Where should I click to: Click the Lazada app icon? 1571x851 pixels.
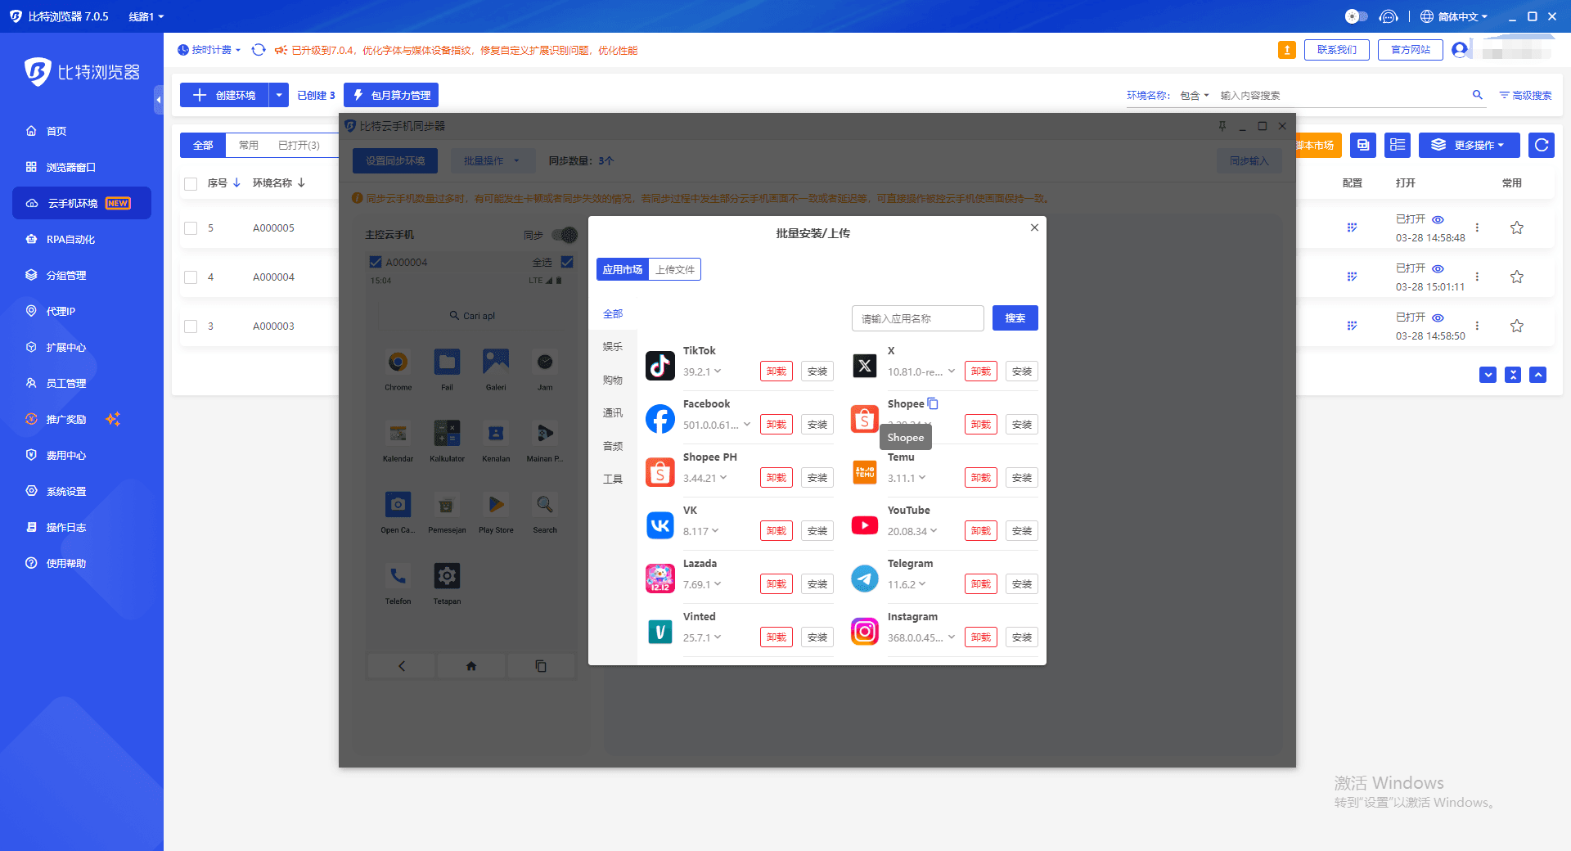point(660,579)
